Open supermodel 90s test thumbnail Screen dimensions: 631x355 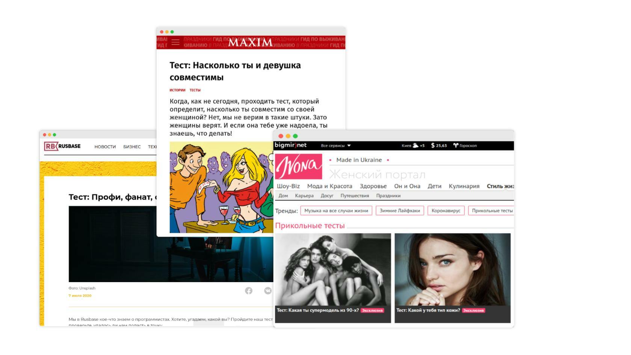click(x=333, y=270)
